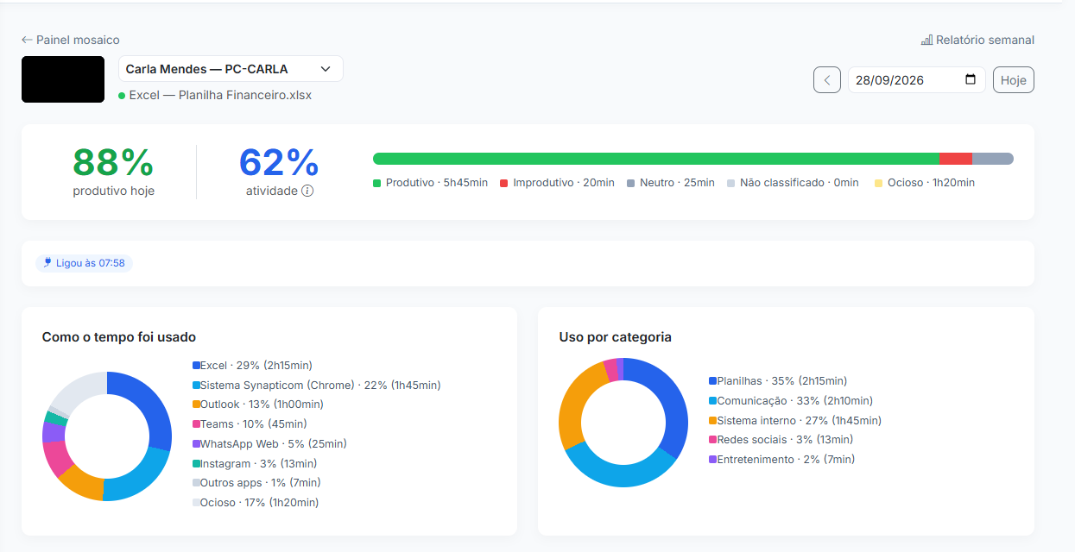The width and height of the screenshot is (1075, 552).
Task: Click the Sistema interno · 27% legend entry
Action: [795, 420]
